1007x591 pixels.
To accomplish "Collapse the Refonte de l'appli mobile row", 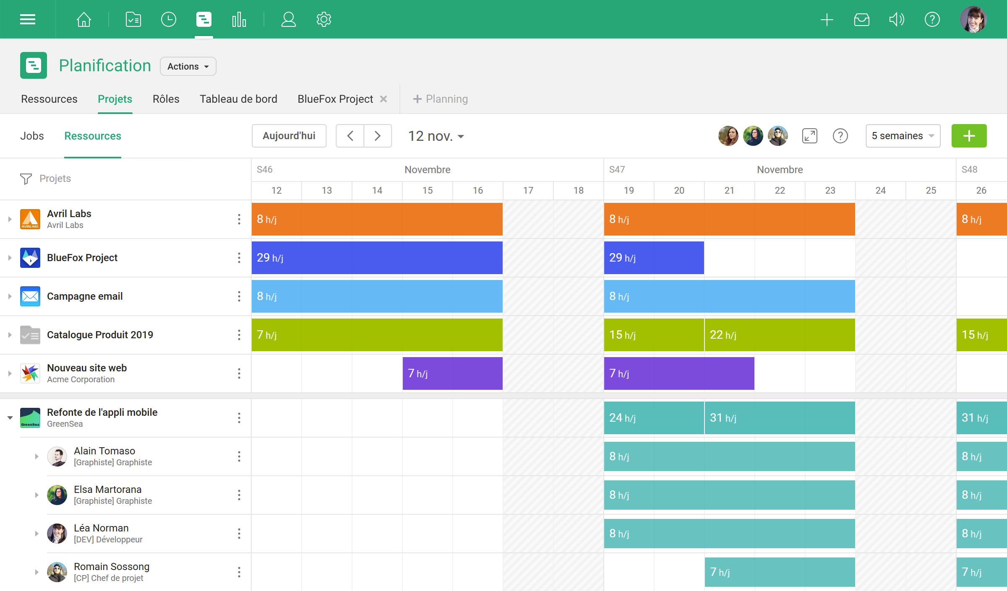I will (x=10, y=418).
